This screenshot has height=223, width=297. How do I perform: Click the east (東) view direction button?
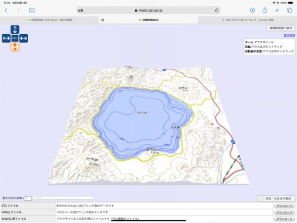click(24, 38)
